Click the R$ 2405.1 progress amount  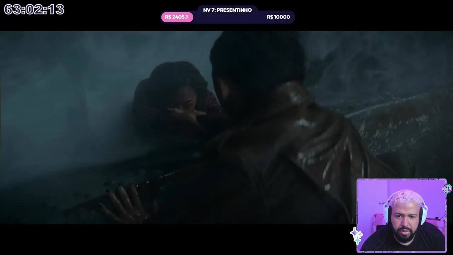coord(176,17)
